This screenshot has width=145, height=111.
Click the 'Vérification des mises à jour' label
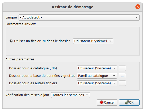click(x=27, y=95)
